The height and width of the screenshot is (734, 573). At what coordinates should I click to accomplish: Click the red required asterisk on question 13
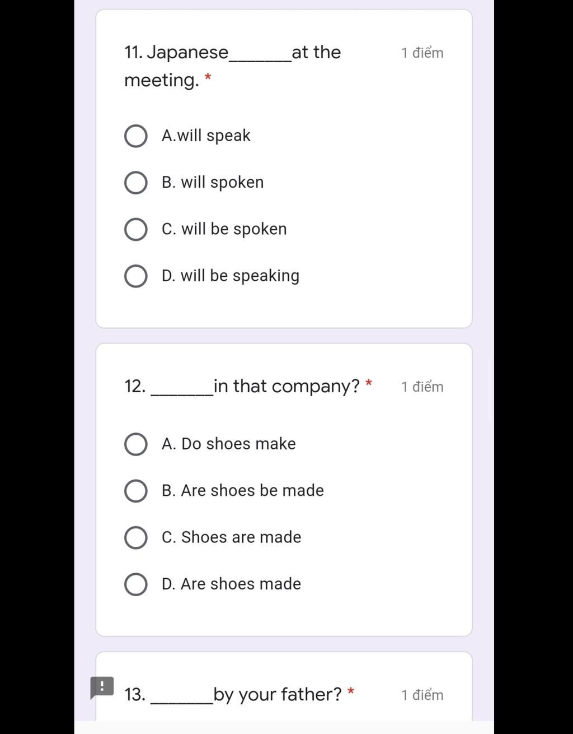point(351,692)
